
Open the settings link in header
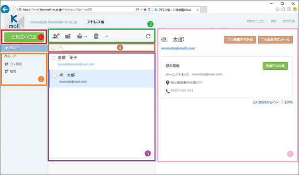[274, 22]
